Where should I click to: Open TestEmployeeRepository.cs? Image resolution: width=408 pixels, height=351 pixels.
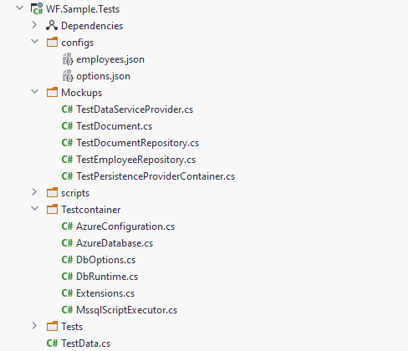pos(136,160)
